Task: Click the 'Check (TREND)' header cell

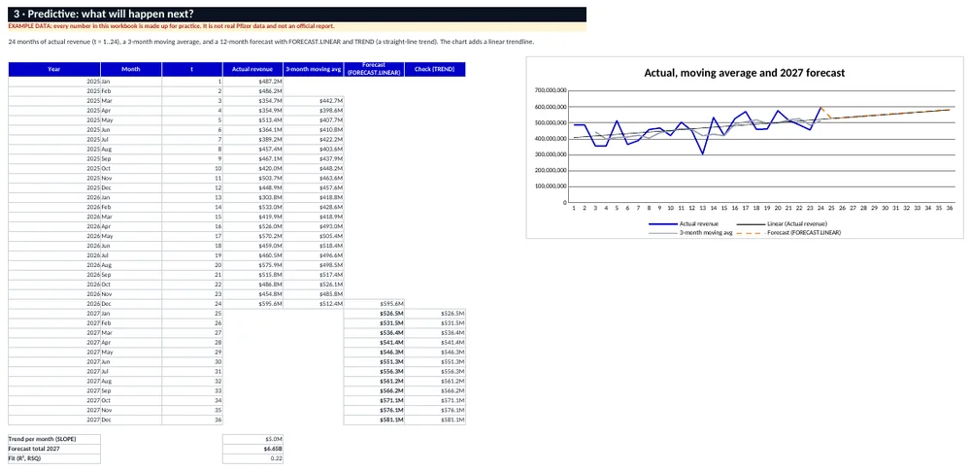Action: (x=435, y=69)
